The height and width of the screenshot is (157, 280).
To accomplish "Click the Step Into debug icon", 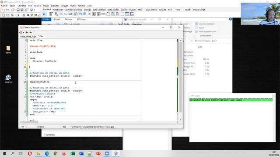I will coord(32,15).
